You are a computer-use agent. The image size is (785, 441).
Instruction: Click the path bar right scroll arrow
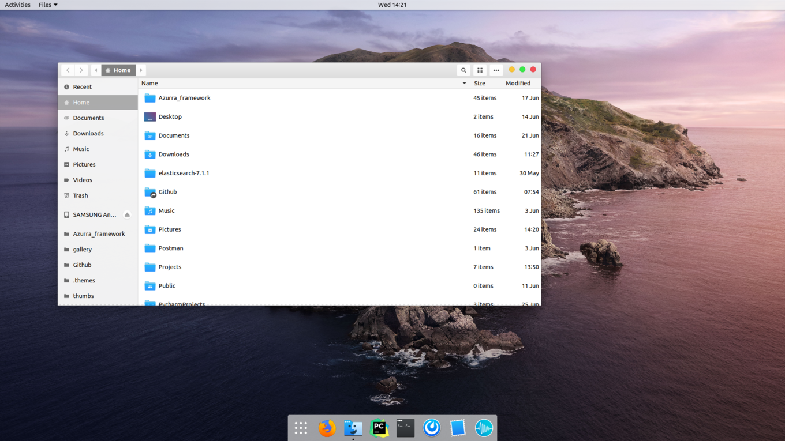pyautogui.click(x=141, y=70)
